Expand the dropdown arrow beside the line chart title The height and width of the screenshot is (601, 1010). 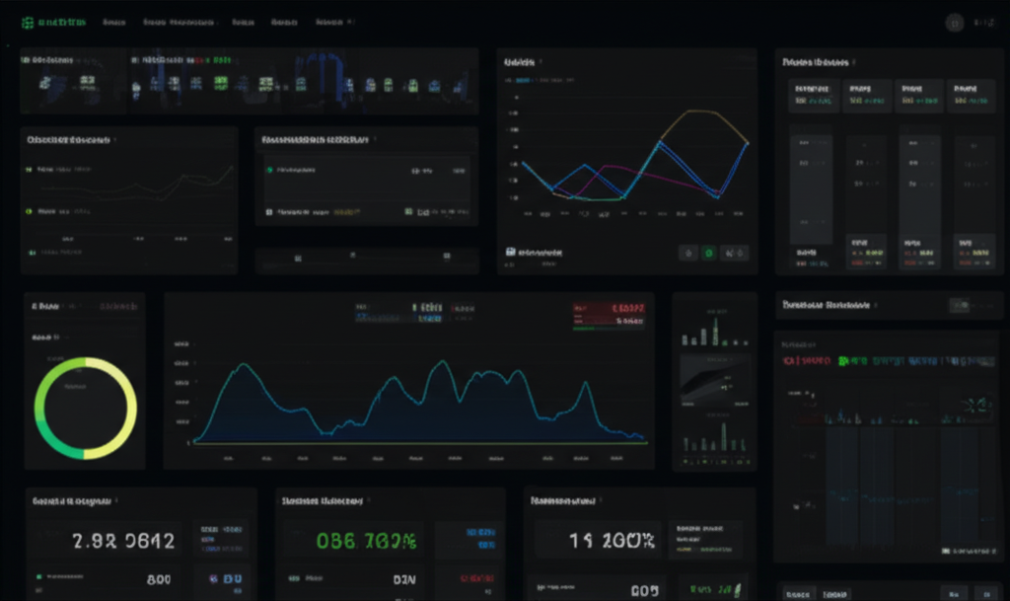coord(541,63)
